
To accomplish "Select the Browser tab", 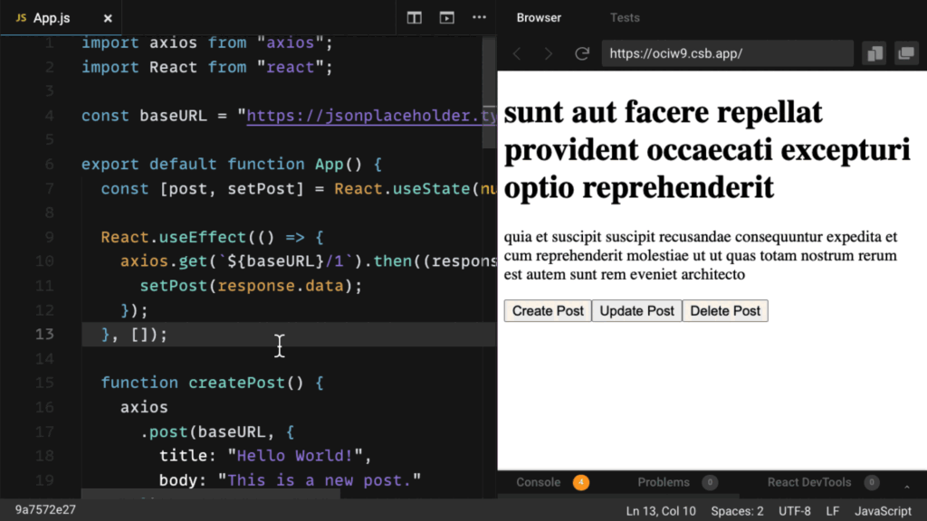I will click(x=539, y=18).
